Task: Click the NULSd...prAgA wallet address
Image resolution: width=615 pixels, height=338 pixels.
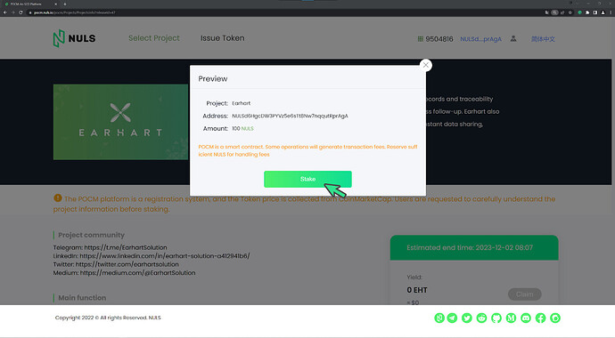Action: click(x=481, y=39)
